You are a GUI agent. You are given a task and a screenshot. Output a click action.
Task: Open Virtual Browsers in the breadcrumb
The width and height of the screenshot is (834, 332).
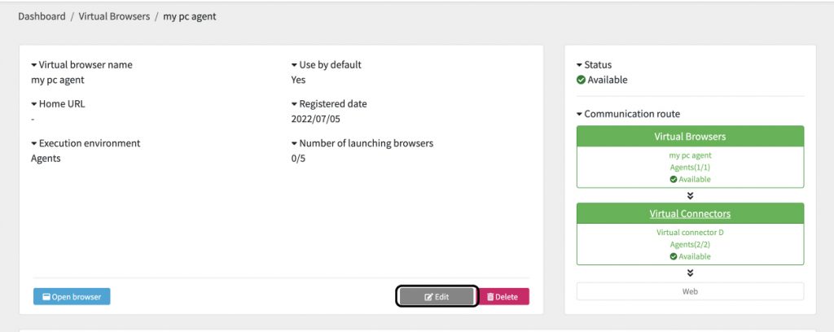114,16
